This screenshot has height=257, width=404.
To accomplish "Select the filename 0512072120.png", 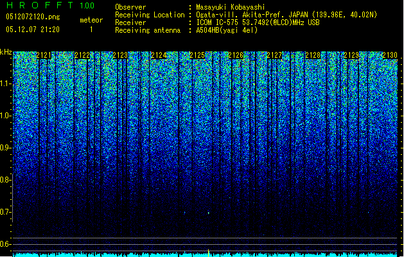I will (33, 17).
